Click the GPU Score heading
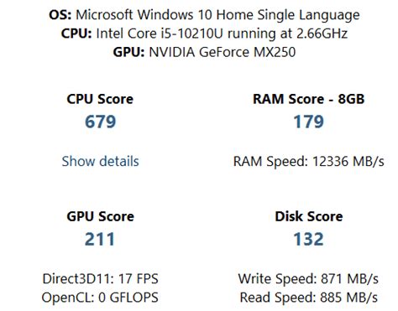 (x=100, y=216)
